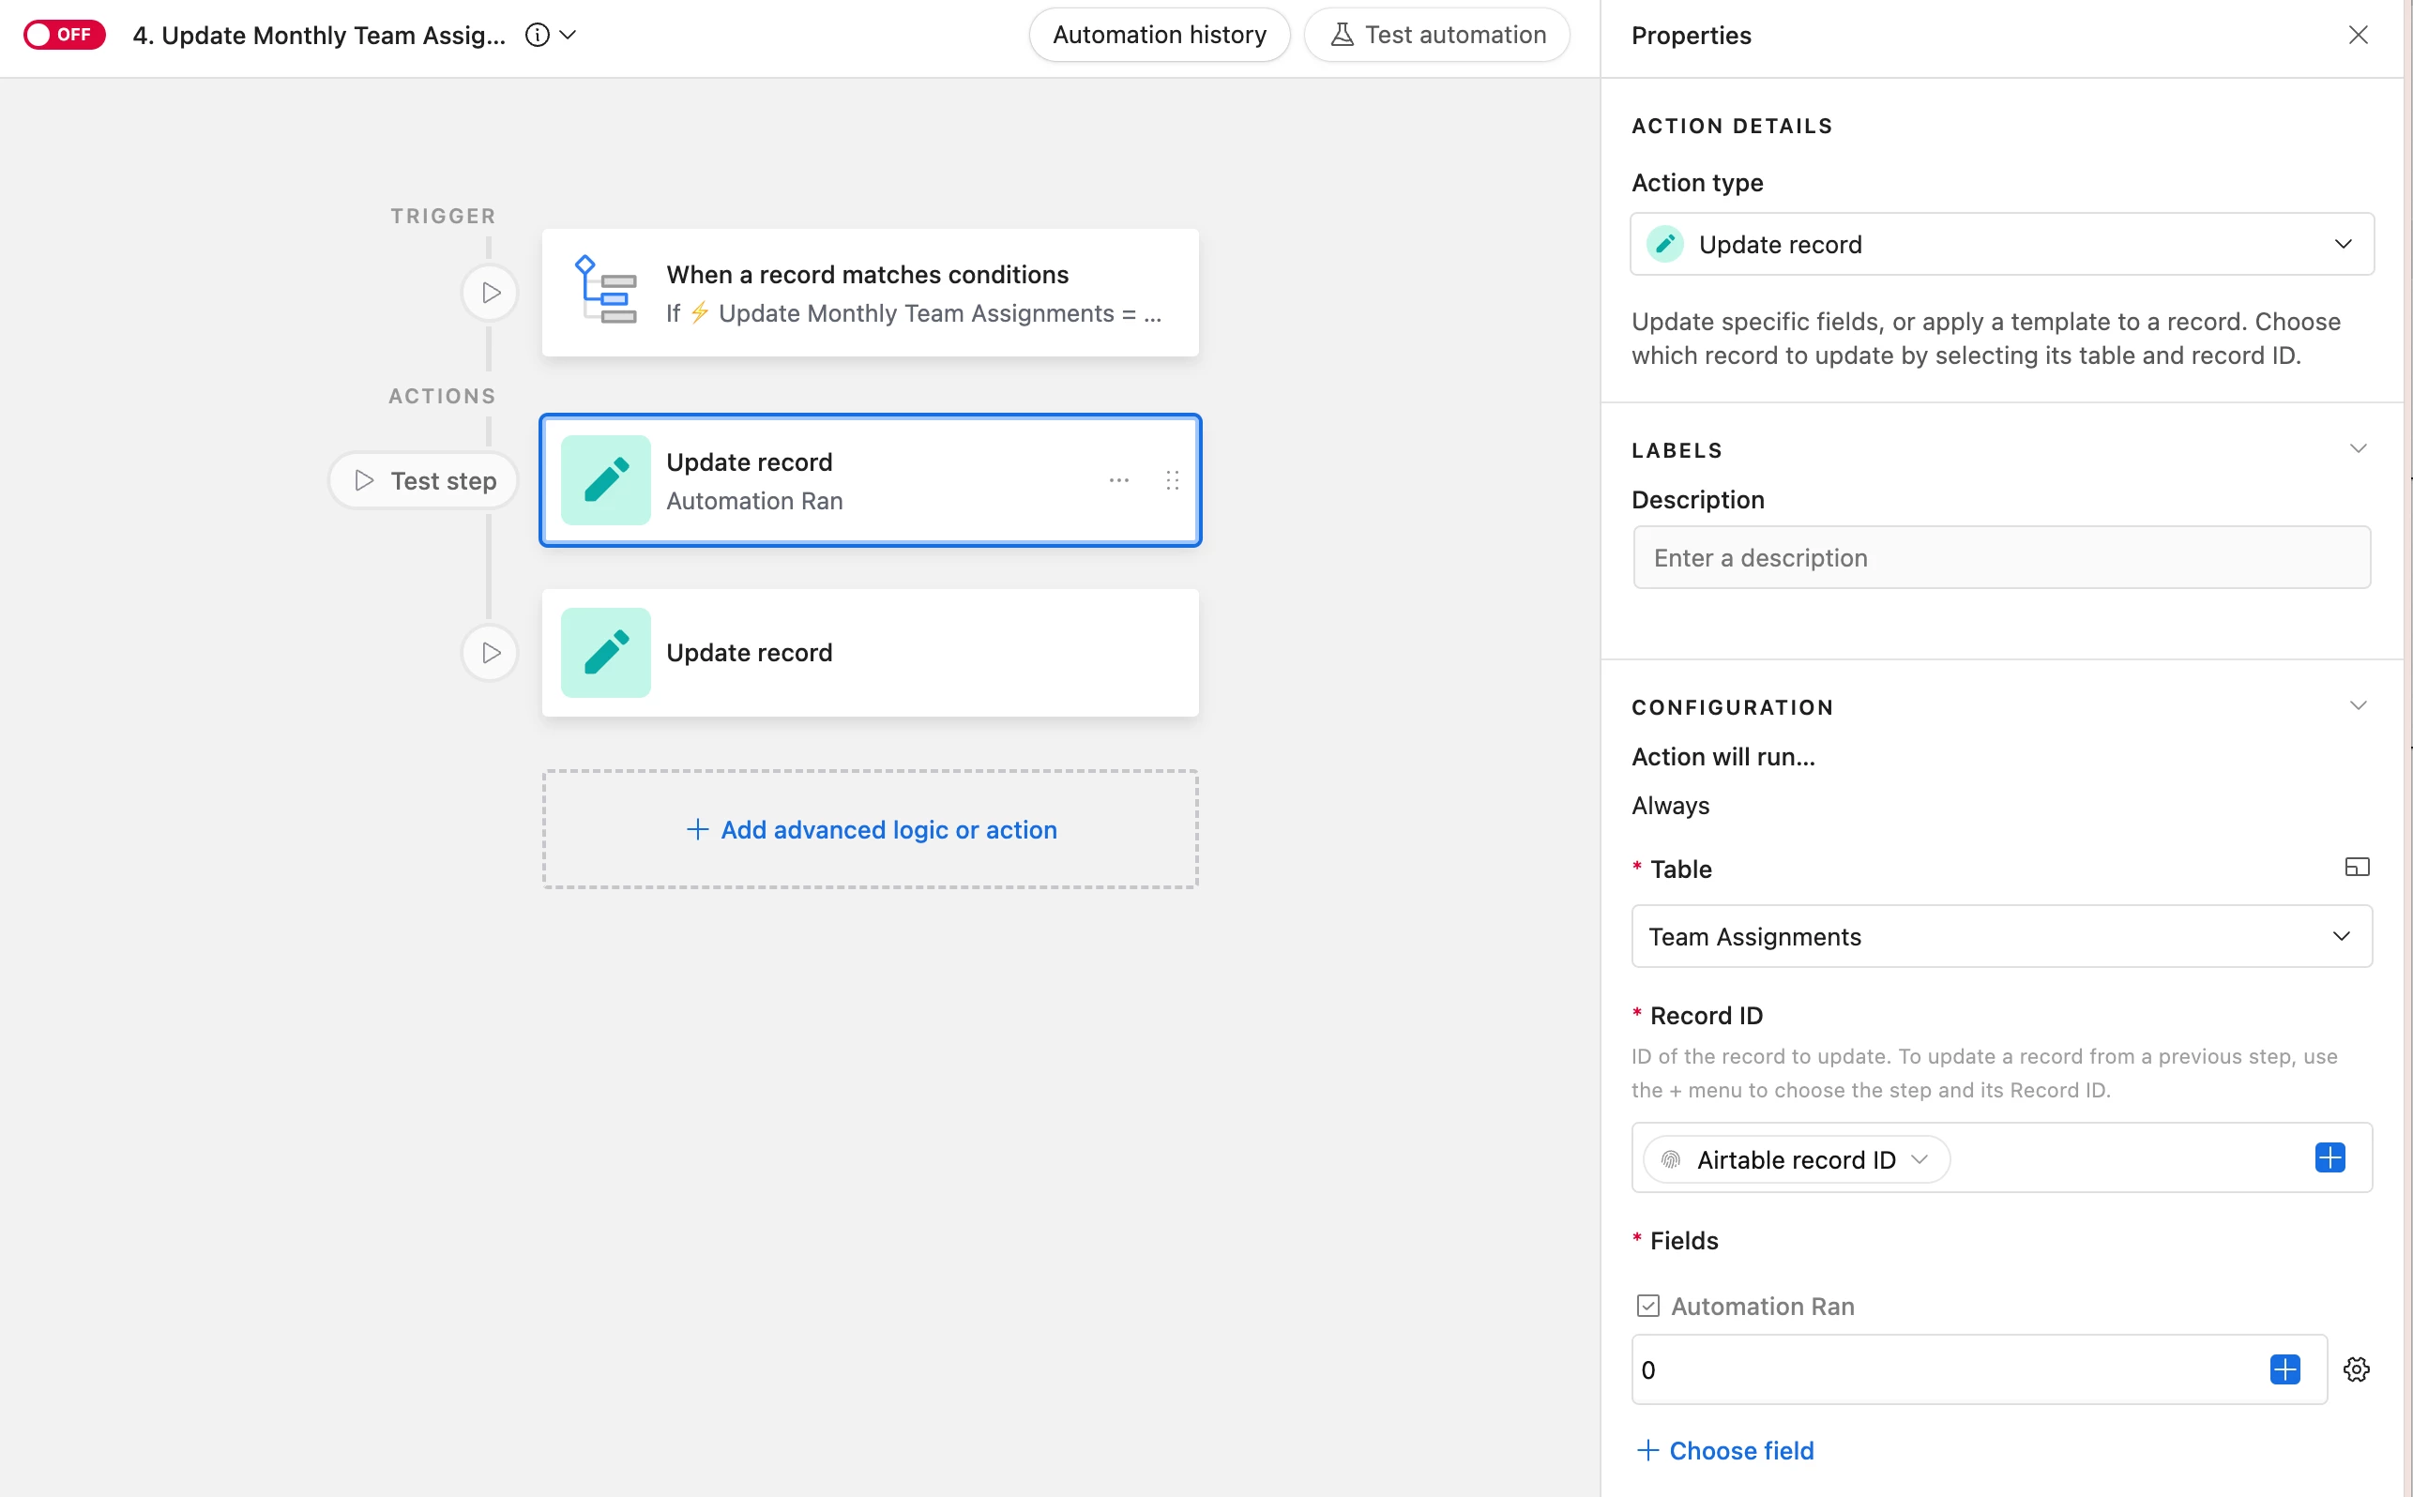Click the Test step button
The image size is (2413, 1497).
coord(424,480)
